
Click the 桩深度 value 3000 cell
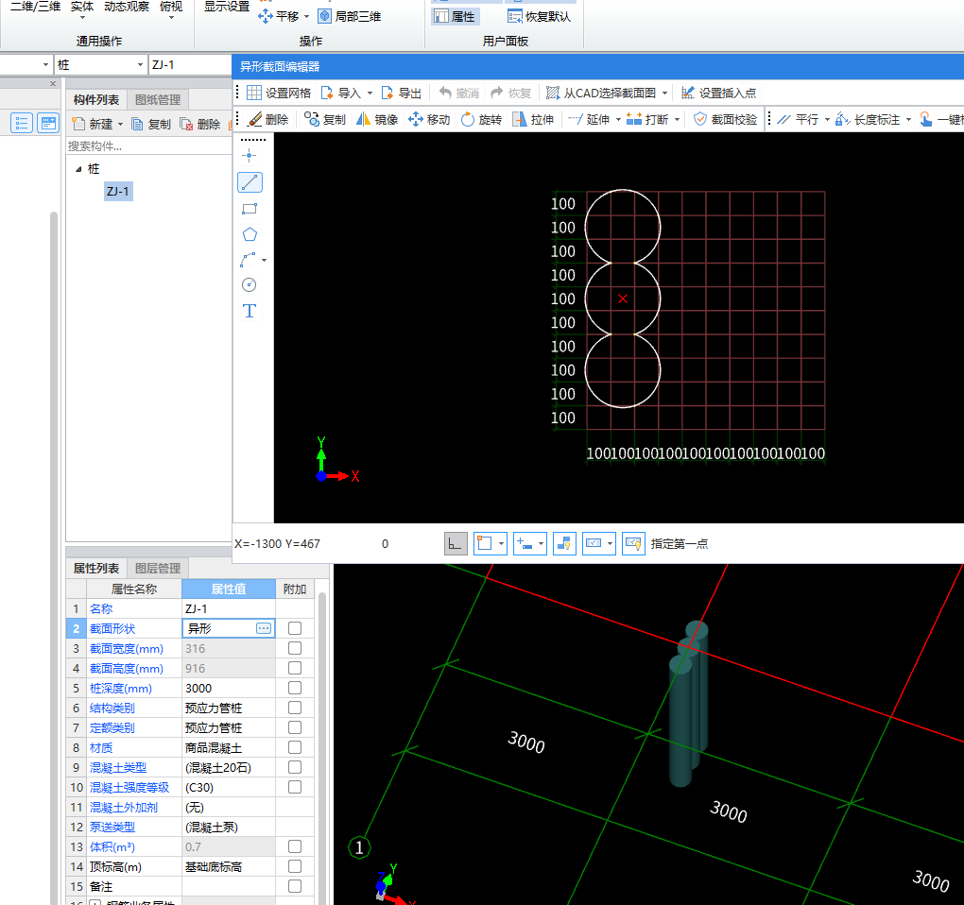(228, 688)
